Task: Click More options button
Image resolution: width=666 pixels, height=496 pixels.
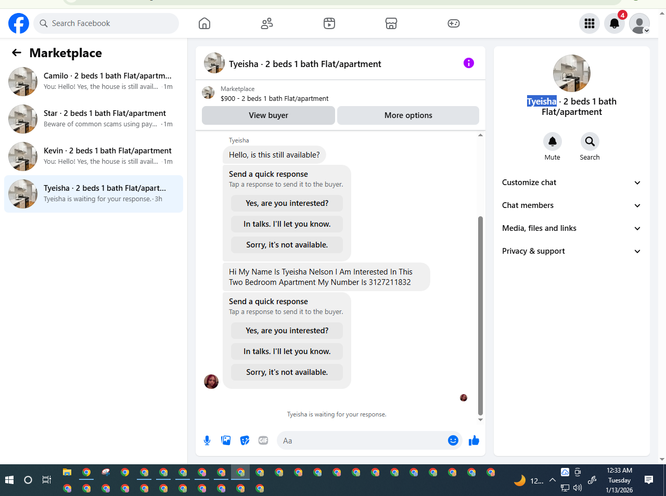Action: (x=408, y=115)
